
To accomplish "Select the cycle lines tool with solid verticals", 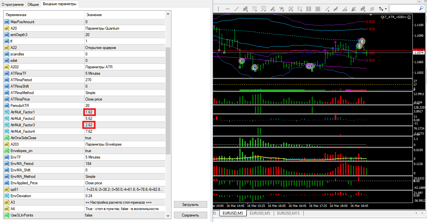I will 309,9.
